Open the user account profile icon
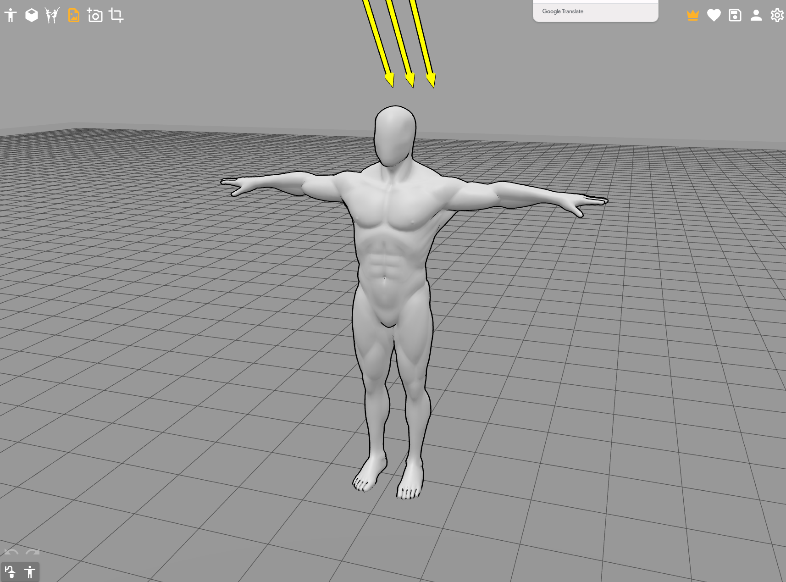The image size is (786, 582). pyautogui.click(x=756, y=16)
